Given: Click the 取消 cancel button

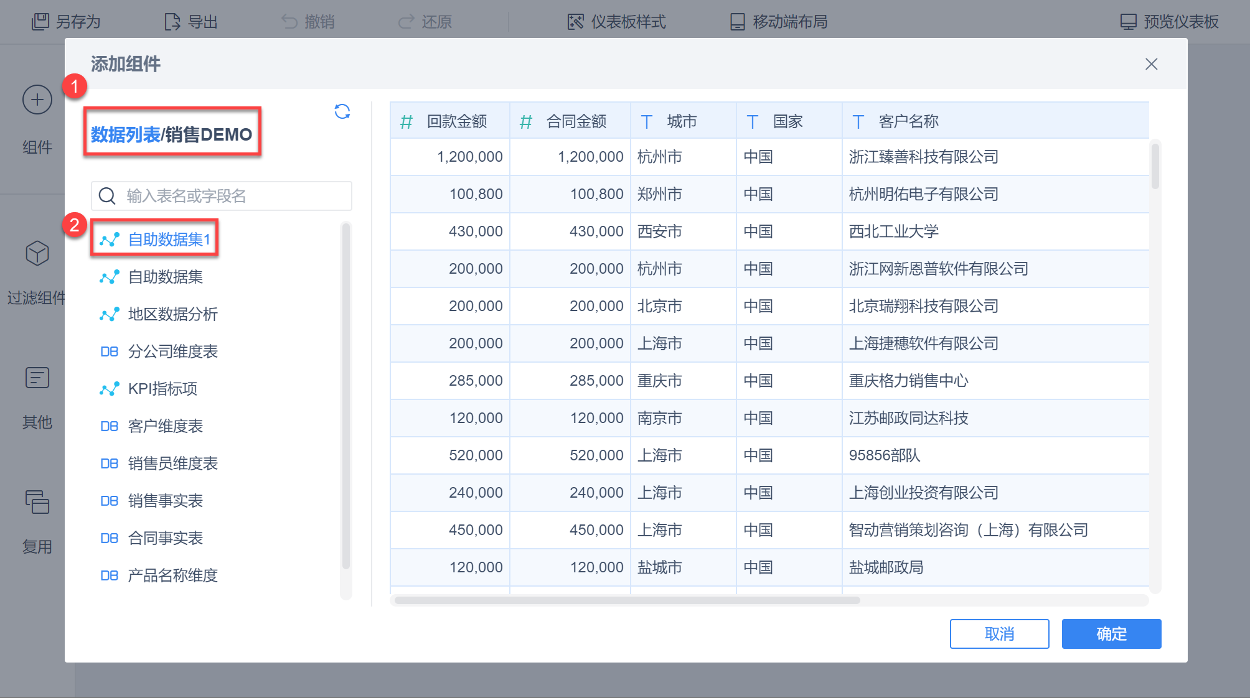Looking at the screenshot, I should coord(999,634).
